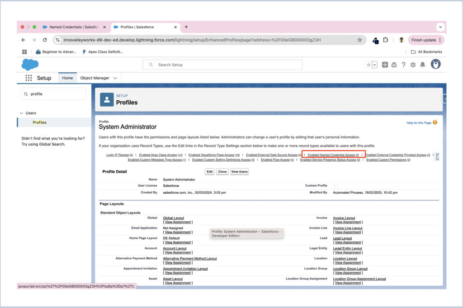The image size is (463, 308).
Task: Open Beginner to Advan... bookmark
Action: (56, 51)
